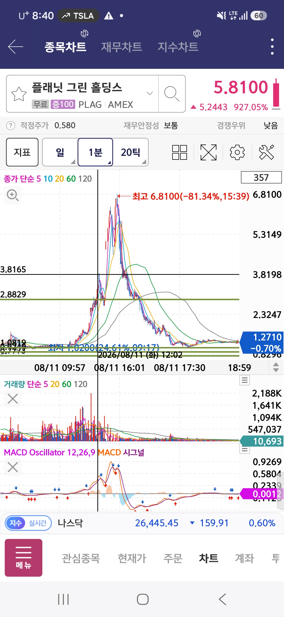Screen dimensions: 284x617
Task: Tap the teal 10,693 volume tag
Action: [262, 441]
